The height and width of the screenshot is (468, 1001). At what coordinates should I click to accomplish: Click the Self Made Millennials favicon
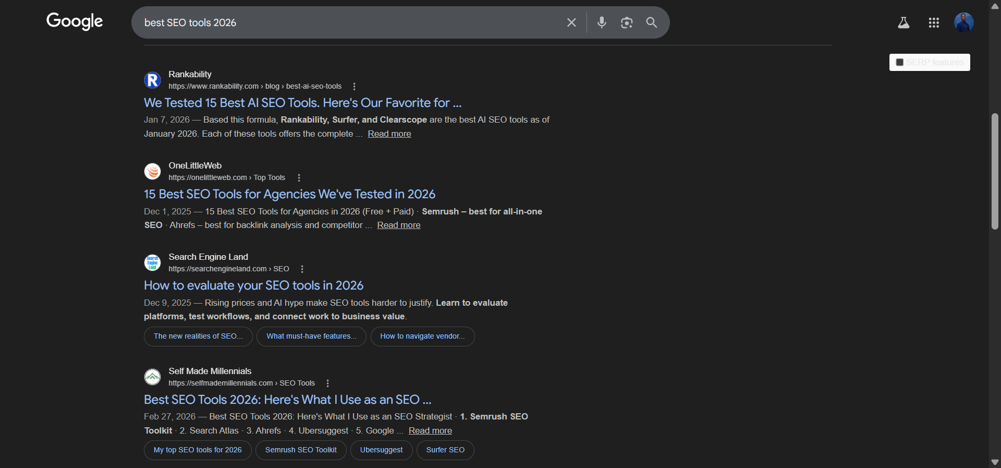[x=152, y=377]
